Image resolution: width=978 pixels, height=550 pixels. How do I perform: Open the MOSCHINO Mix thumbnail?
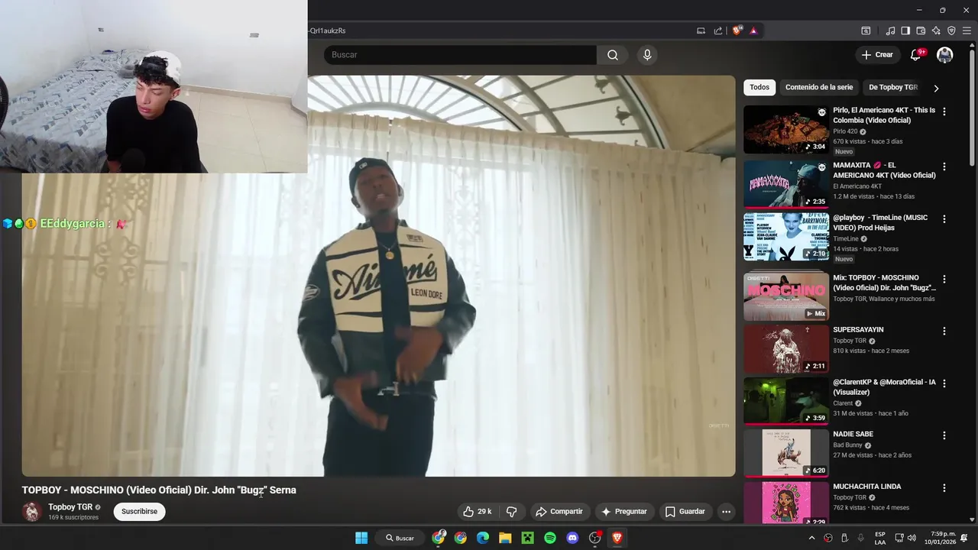[x=786, y=296]
